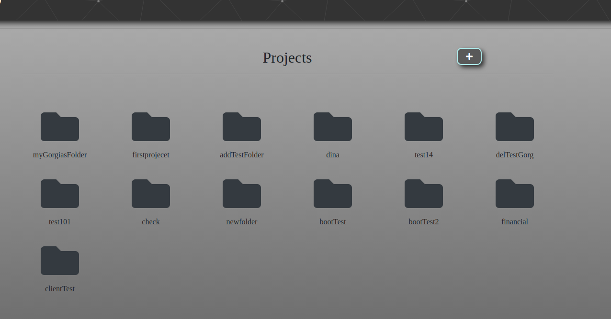
Task: Open the firstprojecet folder icon
Action: point(151,127)
